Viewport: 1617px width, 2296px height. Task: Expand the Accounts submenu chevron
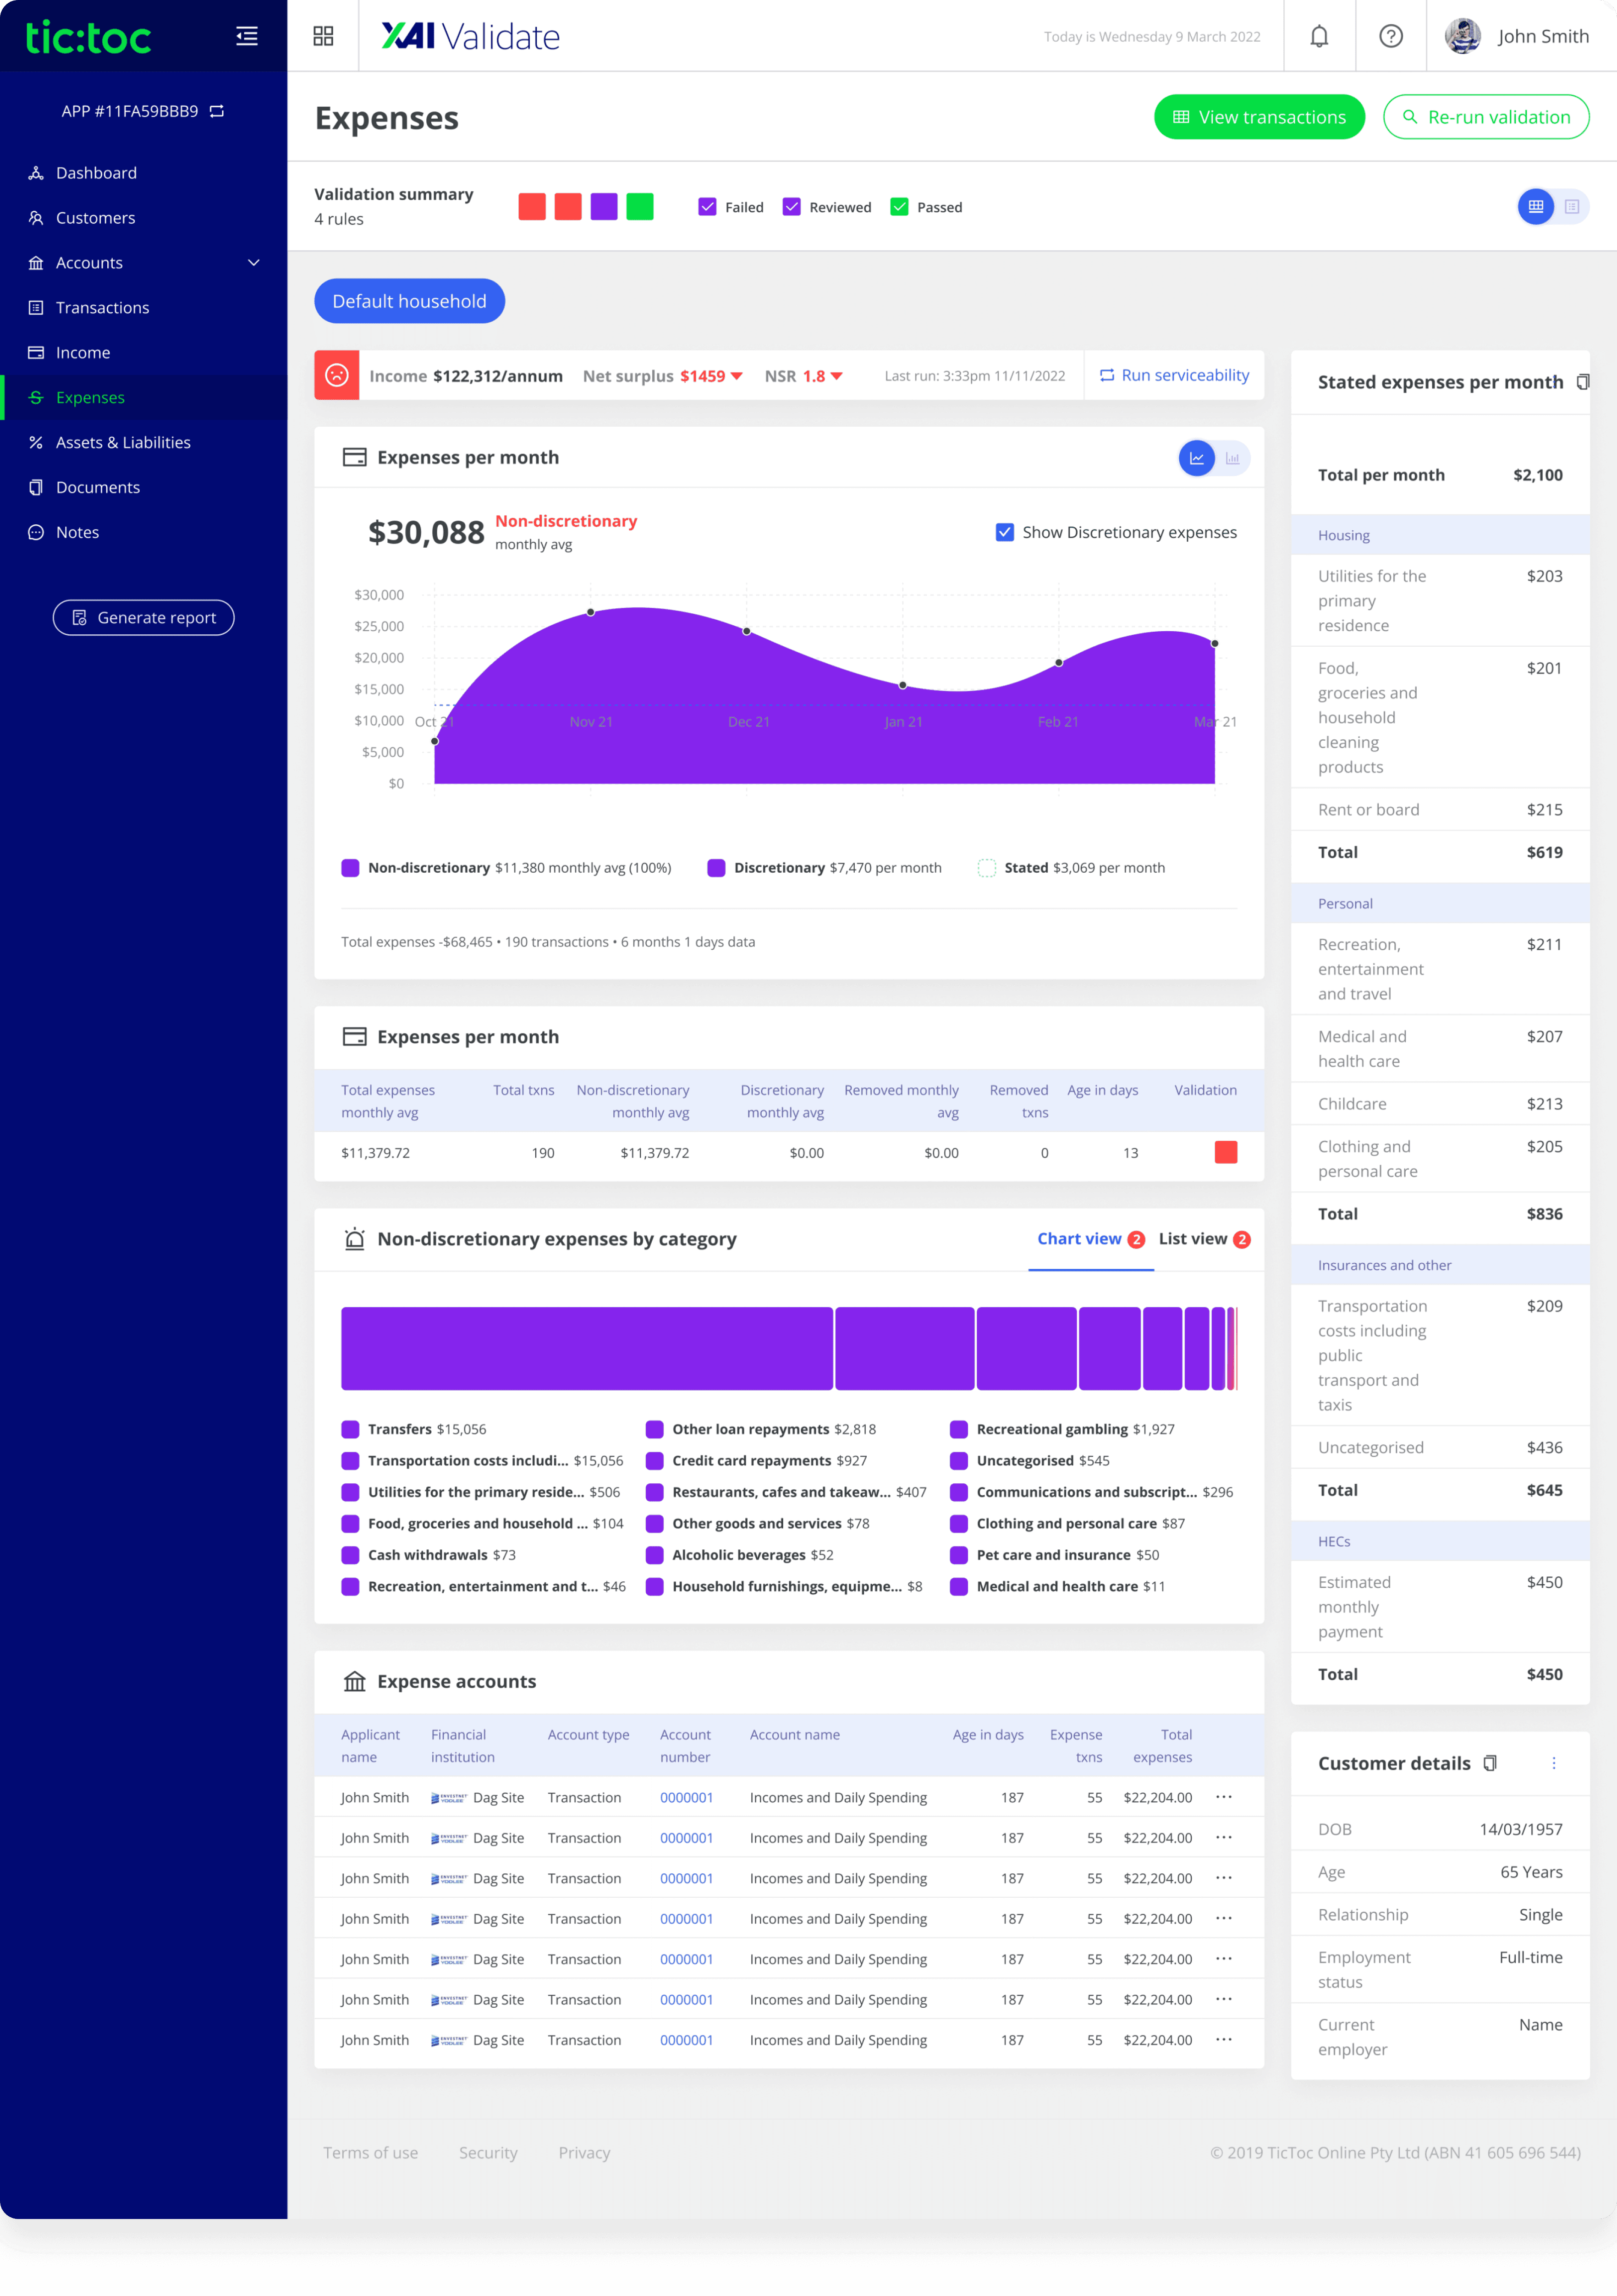pos(254,263)
